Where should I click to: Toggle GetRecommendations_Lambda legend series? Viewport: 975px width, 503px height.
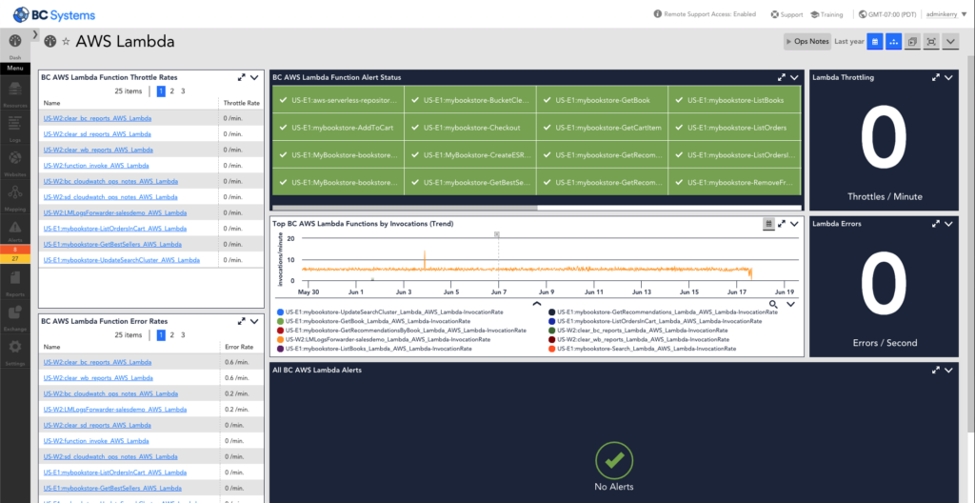663,312
